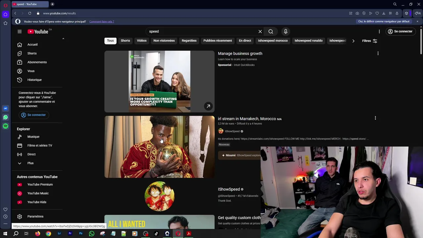
Task: Clear the search box with the X icon
Action: click(x=260, y=31)
